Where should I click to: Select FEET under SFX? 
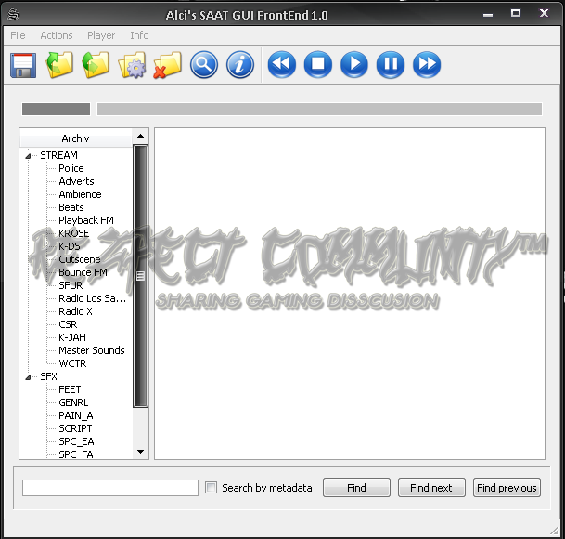(70, 389)
